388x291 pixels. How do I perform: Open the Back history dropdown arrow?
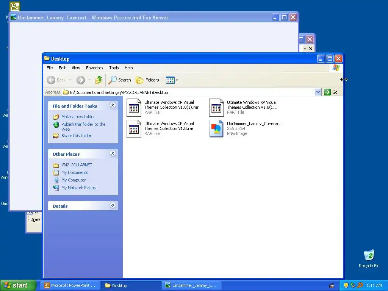(70, 80)
